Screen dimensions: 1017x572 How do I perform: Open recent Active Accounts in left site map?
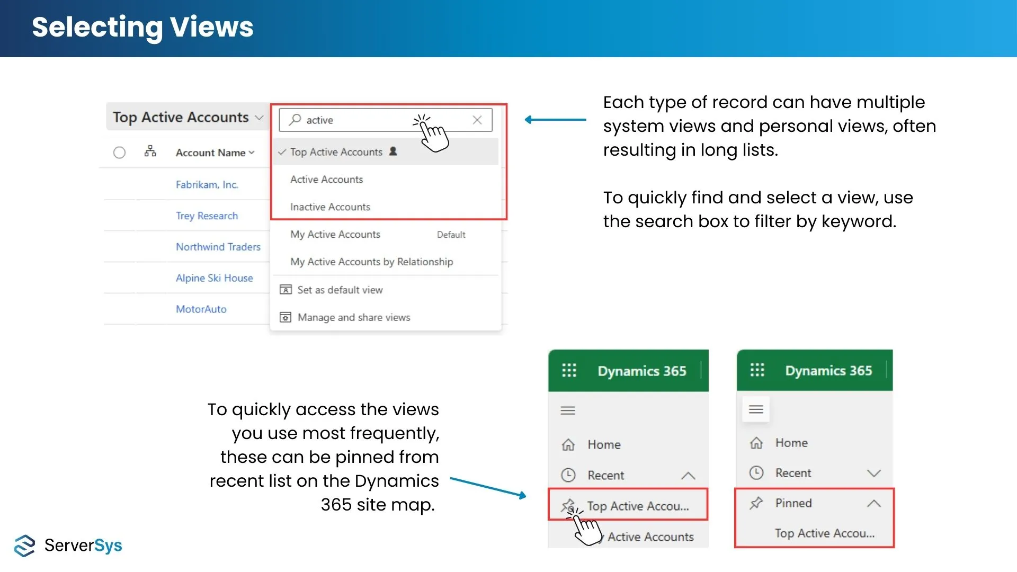pos(650,537)
